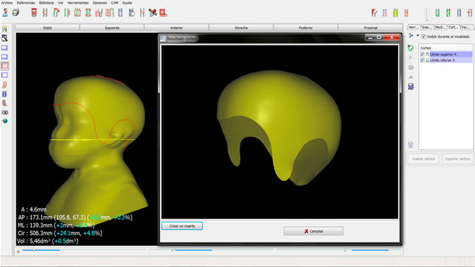Open the Archivo menu

coord(7,3)
